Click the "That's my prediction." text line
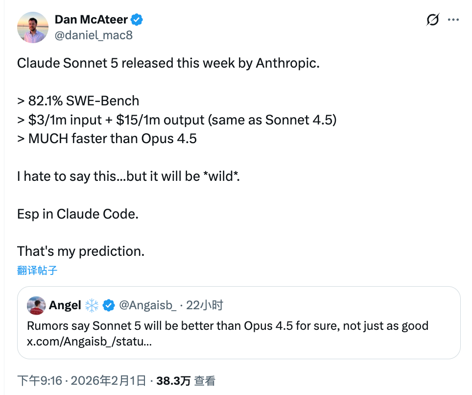Viewport: 472px width, 395px height. coord(81,251)
